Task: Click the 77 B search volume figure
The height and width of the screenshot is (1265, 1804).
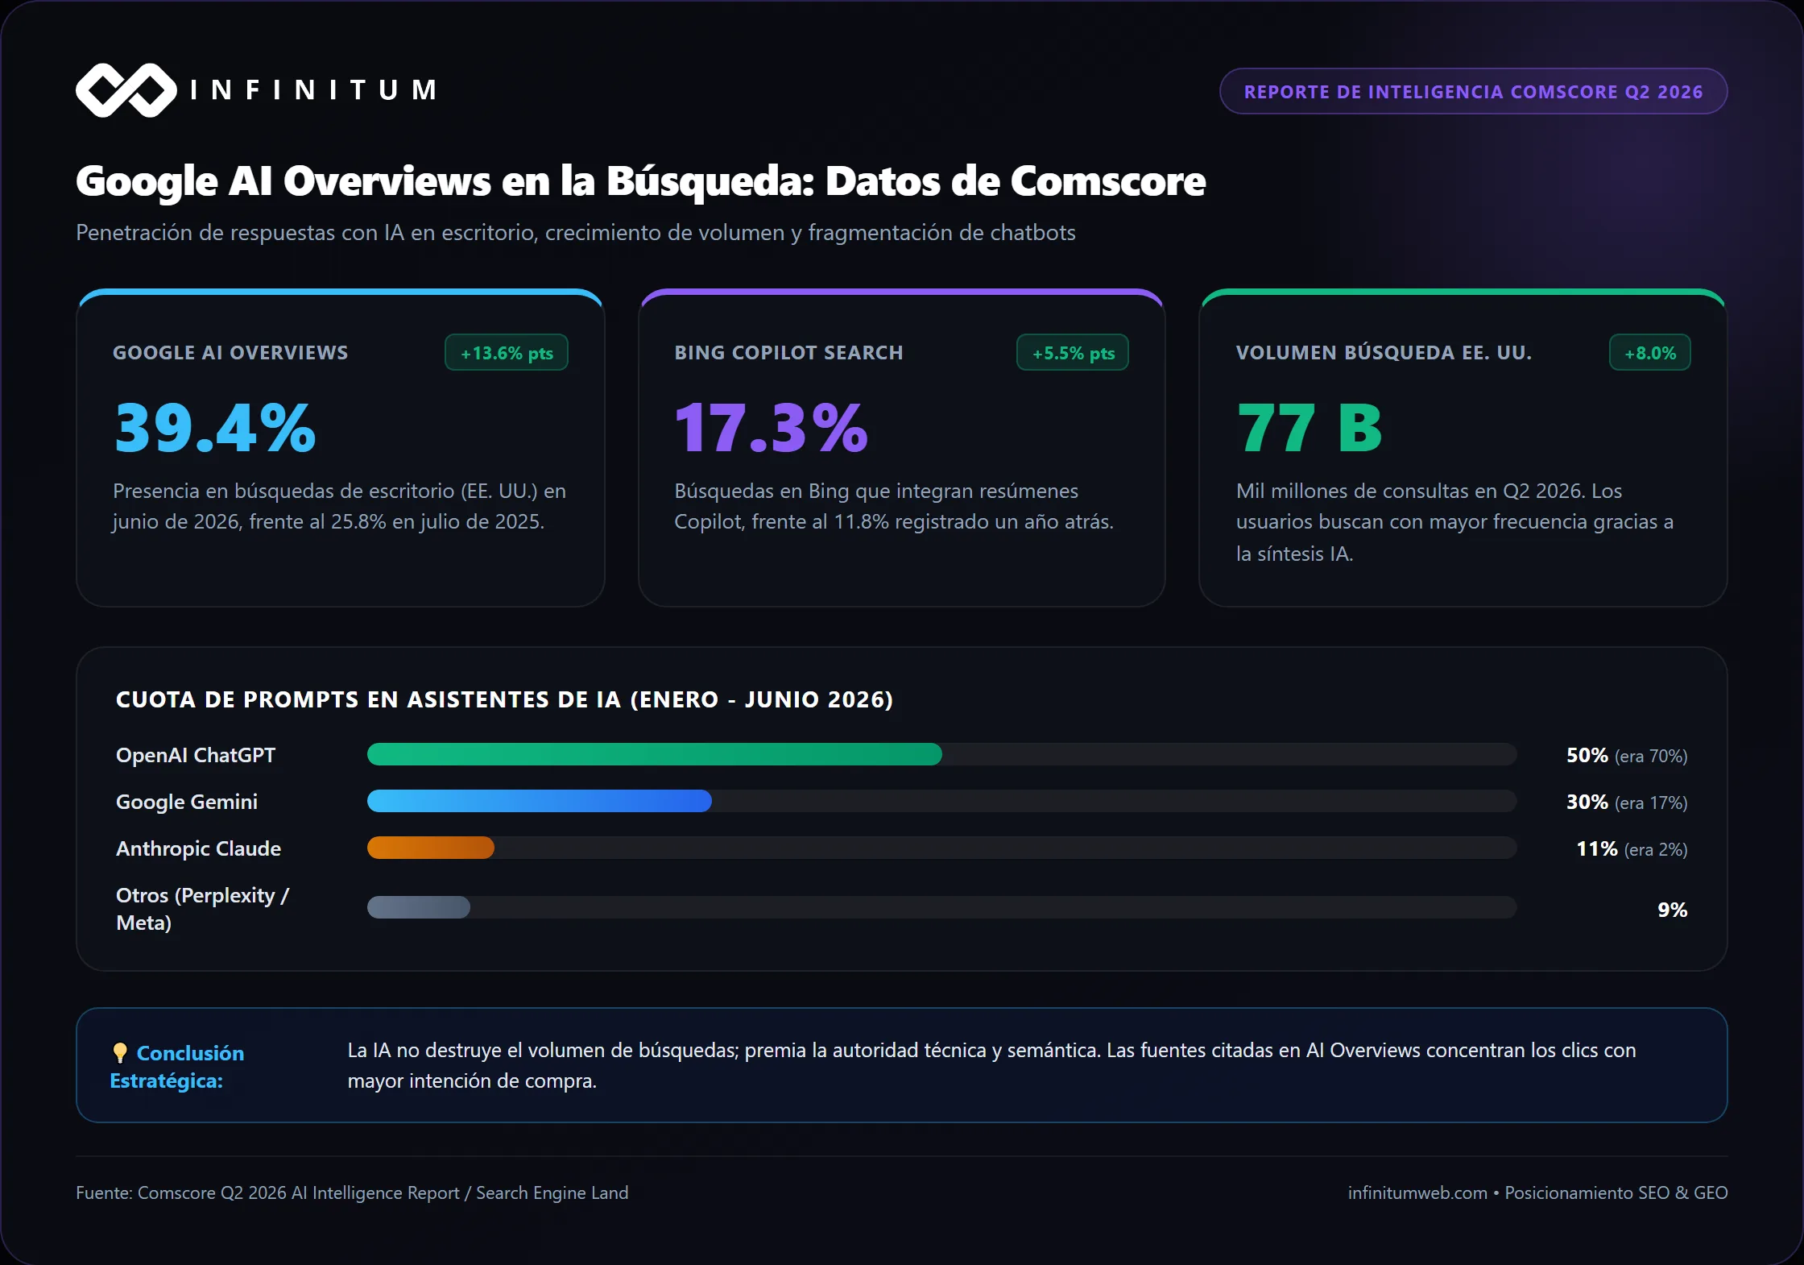Action: (x=1310, y=428)
